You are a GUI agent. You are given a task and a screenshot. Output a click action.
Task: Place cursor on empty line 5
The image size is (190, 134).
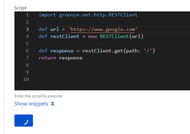pyautogui.click(x=114, y=44)
